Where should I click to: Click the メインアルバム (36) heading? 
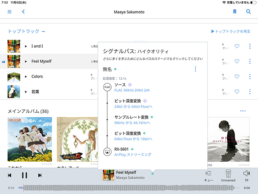(28, 112)
